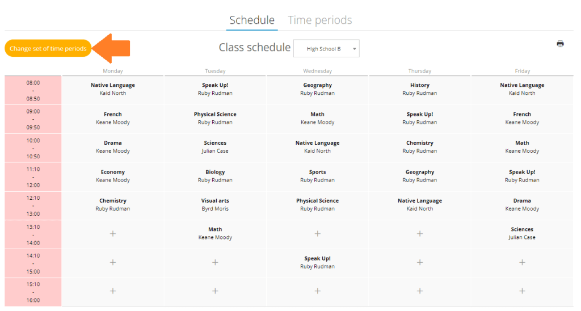
Task: Add a class to Thursday 15:10 using the plus icon
Action: 420,291
